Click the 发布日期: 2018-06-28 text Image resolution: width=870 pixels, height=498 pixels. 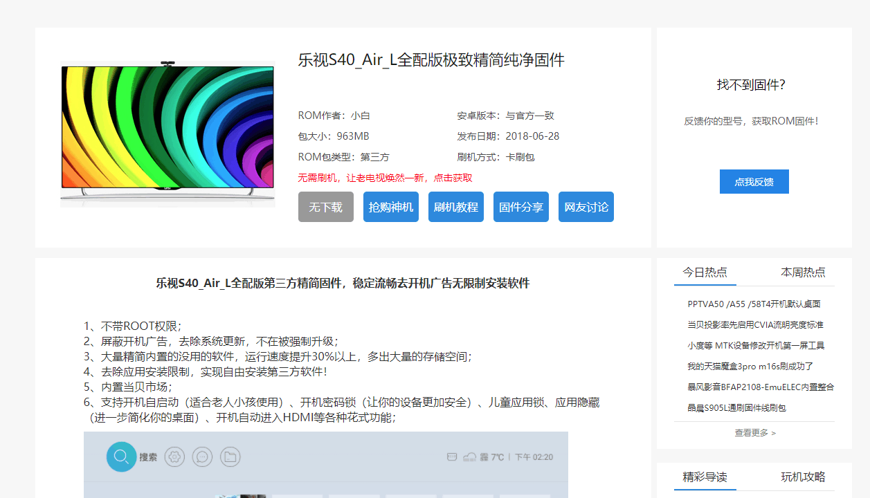tap(508, 136)
